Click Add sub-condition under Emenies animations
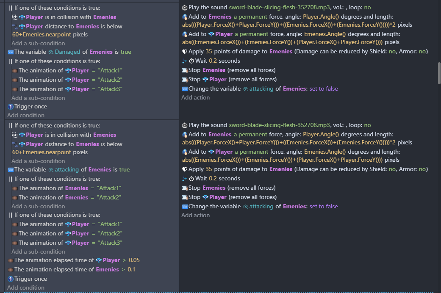The image size is (441, 293). pyautogui.click(x=38, y=206)
